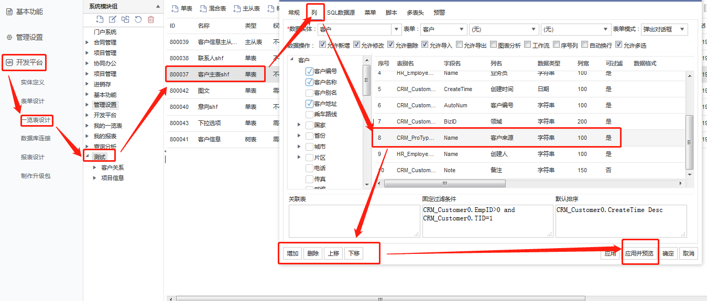Check the 客户别名 field checkbox

tap(309, 93)
